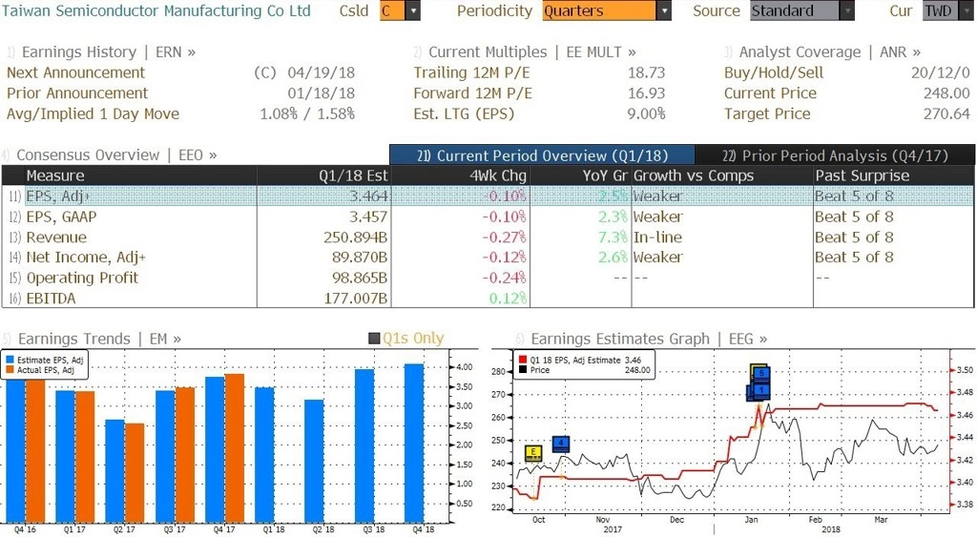Click Avg/Implied 1 Day Move value

pyautogui.click(x=307, y=114)
